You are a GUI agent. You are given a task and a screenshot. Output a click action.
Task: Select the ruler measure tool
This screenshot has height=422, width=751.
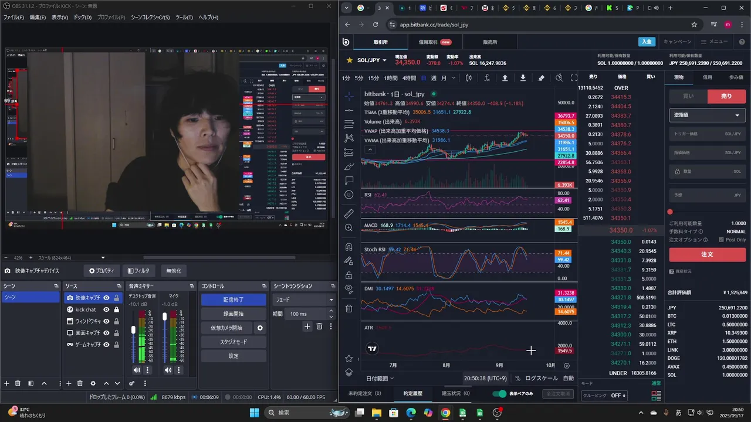pyautogui.click(x=349, y=213)
